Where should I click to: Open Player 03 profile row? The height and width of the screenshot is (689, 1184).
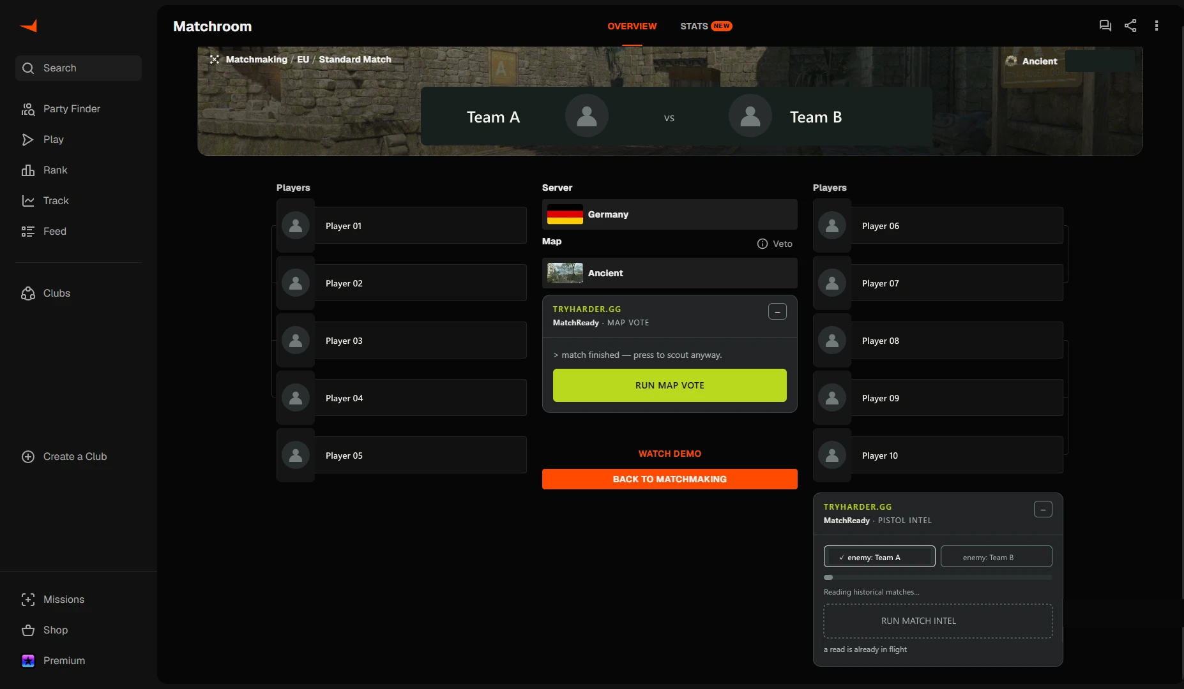pos(402,340)
